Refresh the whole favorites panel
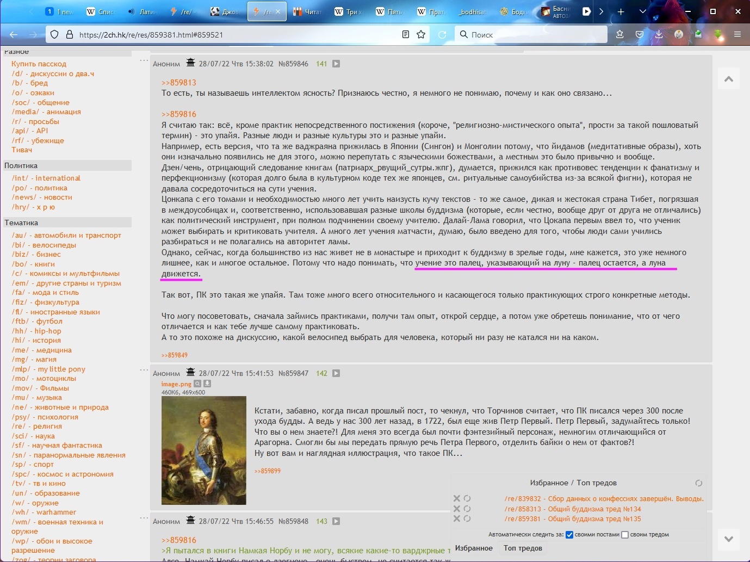This screenshot has height=562, width=750. tap(699, 483)
